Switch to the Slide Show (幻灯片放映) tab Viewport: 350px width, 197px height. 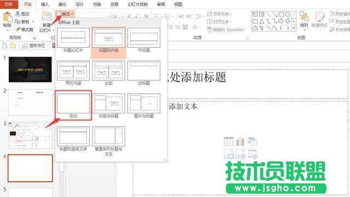[x=138, y=4]
